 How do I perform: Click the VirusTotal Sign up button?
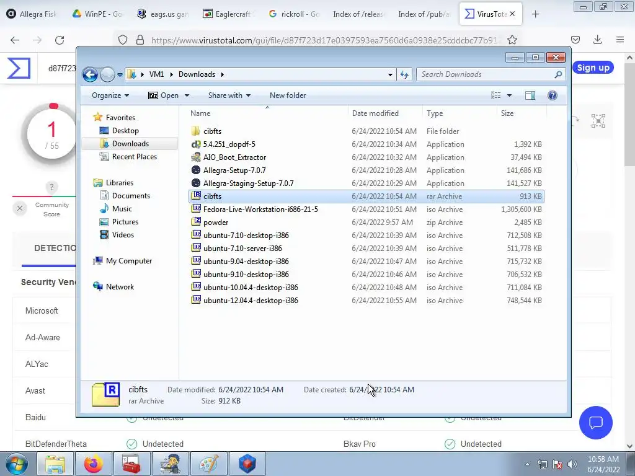593,68
